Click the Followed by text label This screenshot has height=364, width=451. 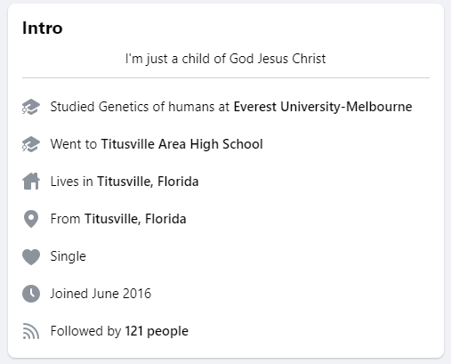point(85,331)
